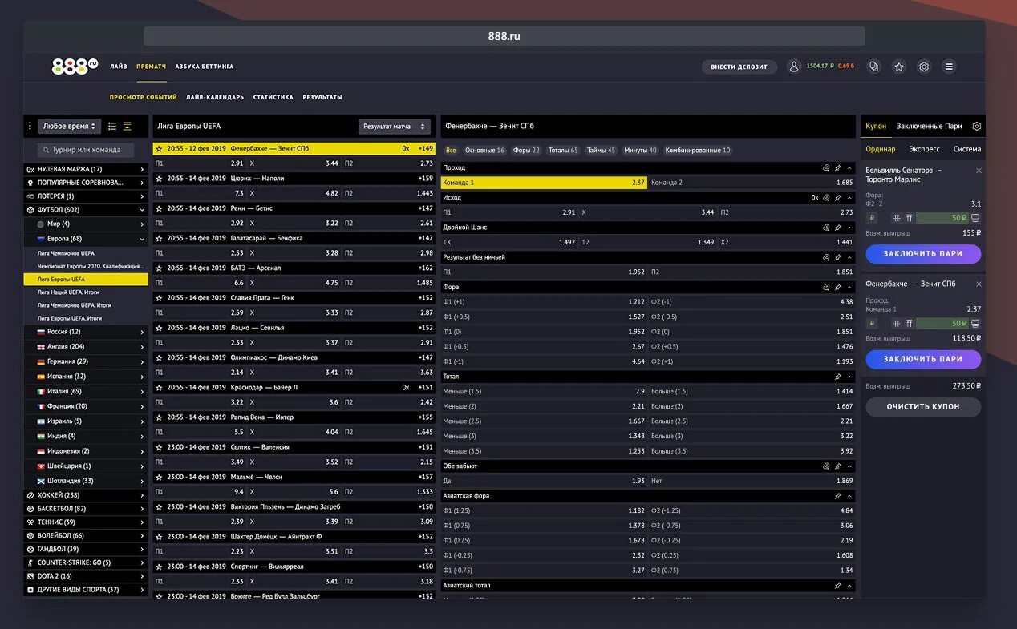Select Ординар bet type

(881, 149)
